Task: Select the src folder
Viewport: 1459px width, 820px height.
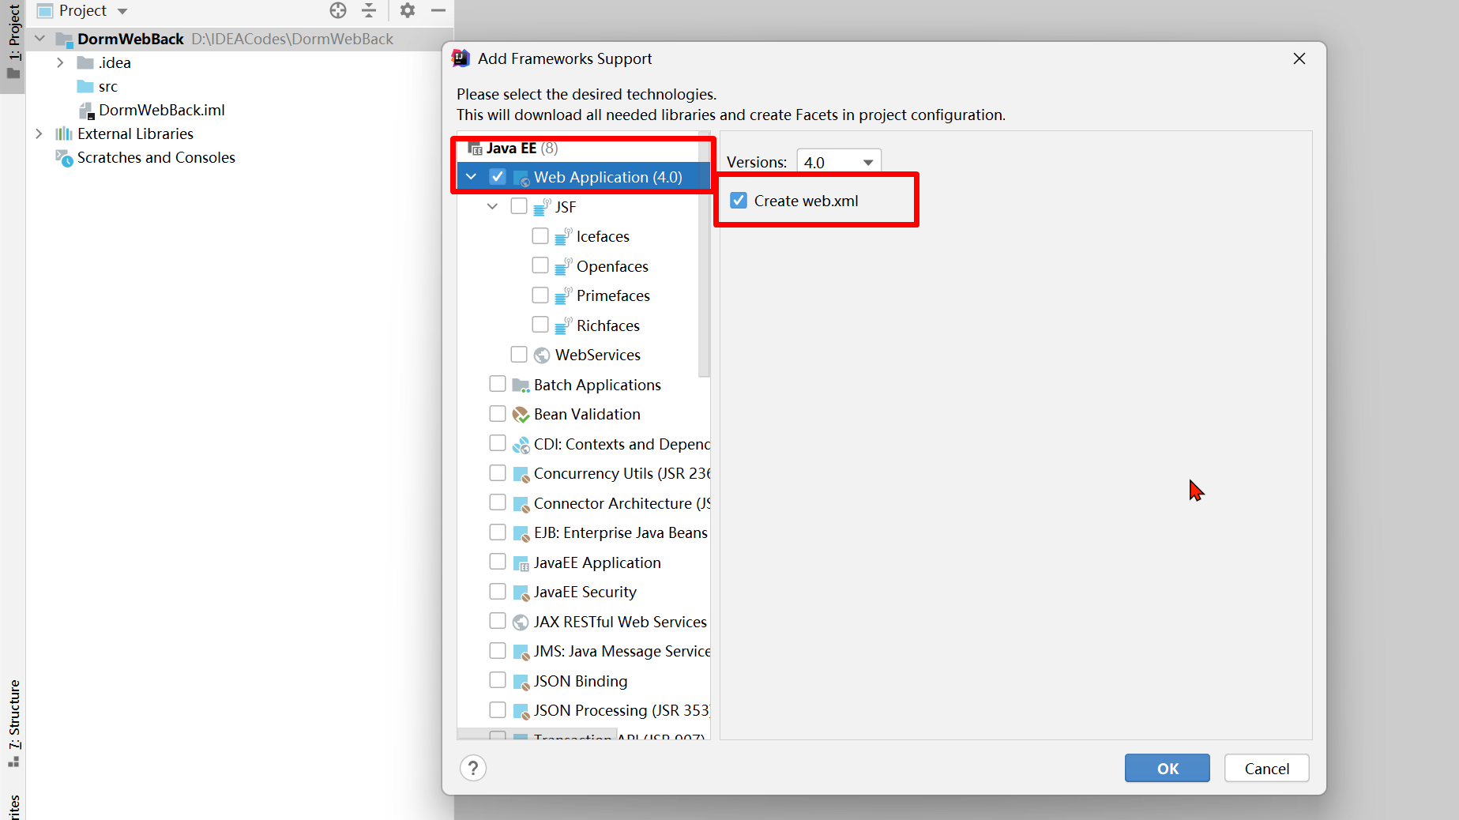Action: [108, 86]
